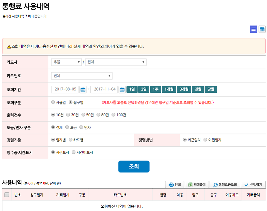Open end date calendar picker

122,90
